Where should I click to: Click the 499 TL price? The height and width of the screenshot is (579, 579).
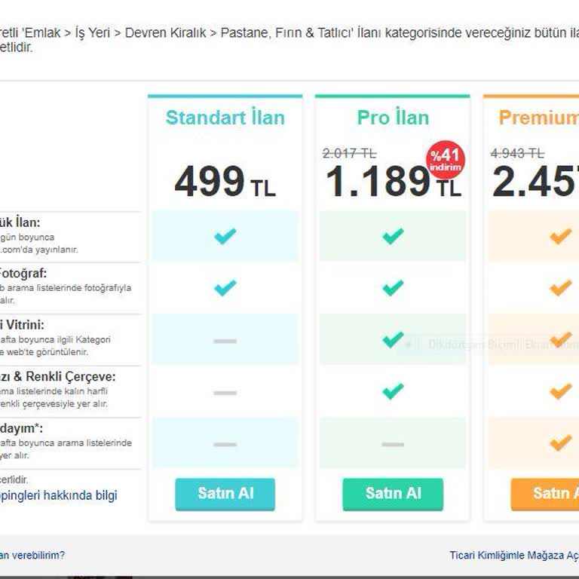click(x=225, y=182)
